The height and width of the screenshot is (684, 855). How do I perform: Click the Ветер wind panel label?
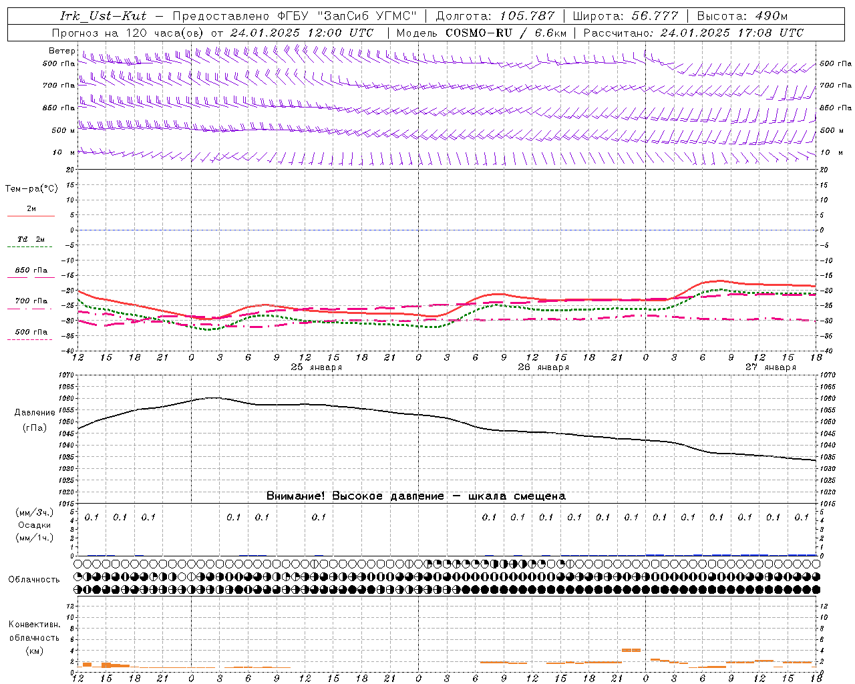click(62, 51)
